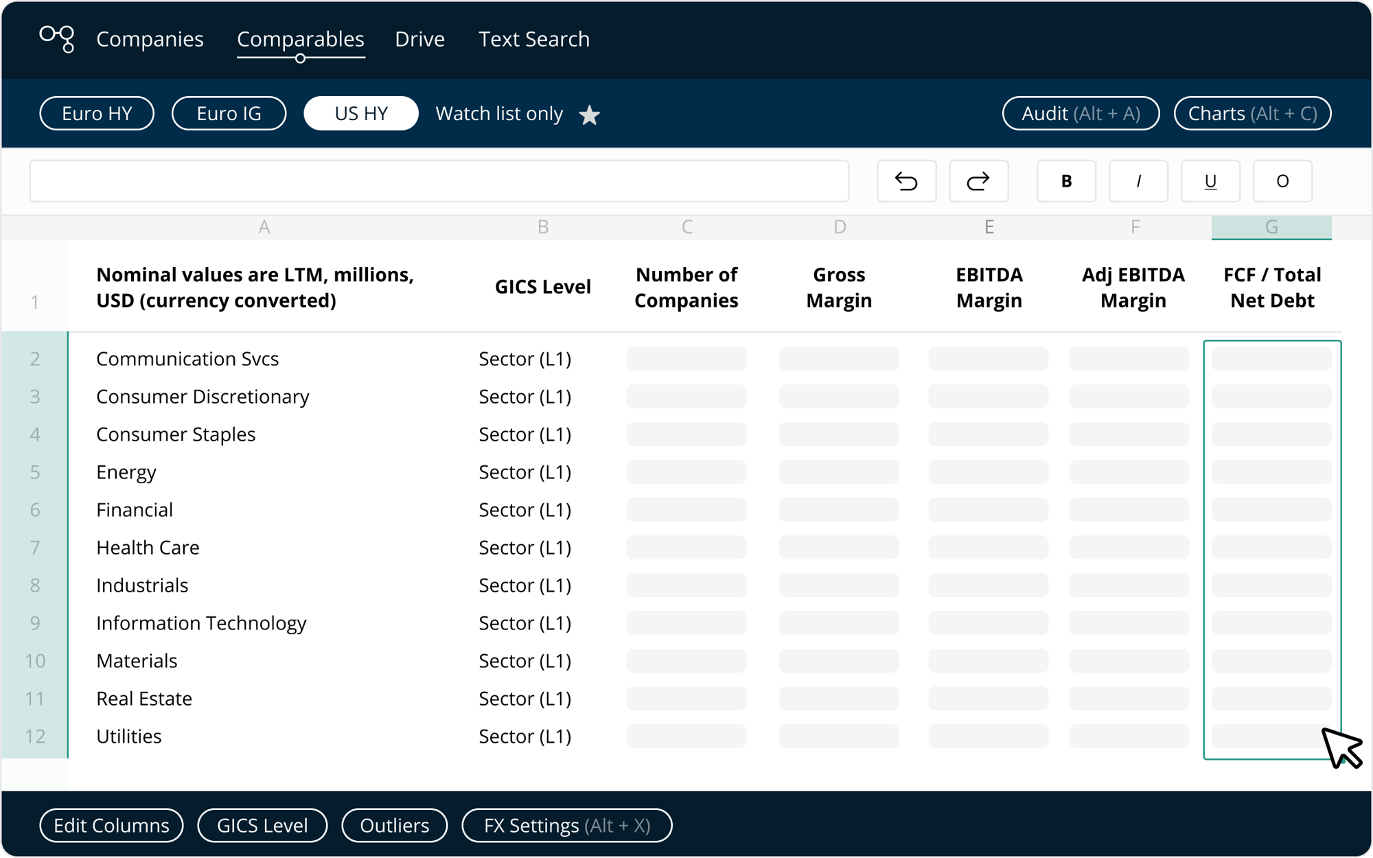Viewport: 1373px width, 858px height.
Task: Click the Consumer Staples cell
Action: click(x=176, y=434)
